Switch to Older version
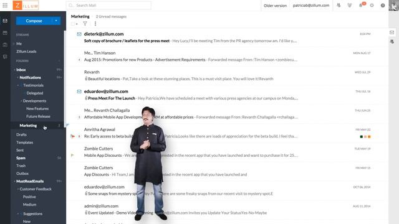The height and width of the screenshot is (224, 399). (x=275, y=6)
